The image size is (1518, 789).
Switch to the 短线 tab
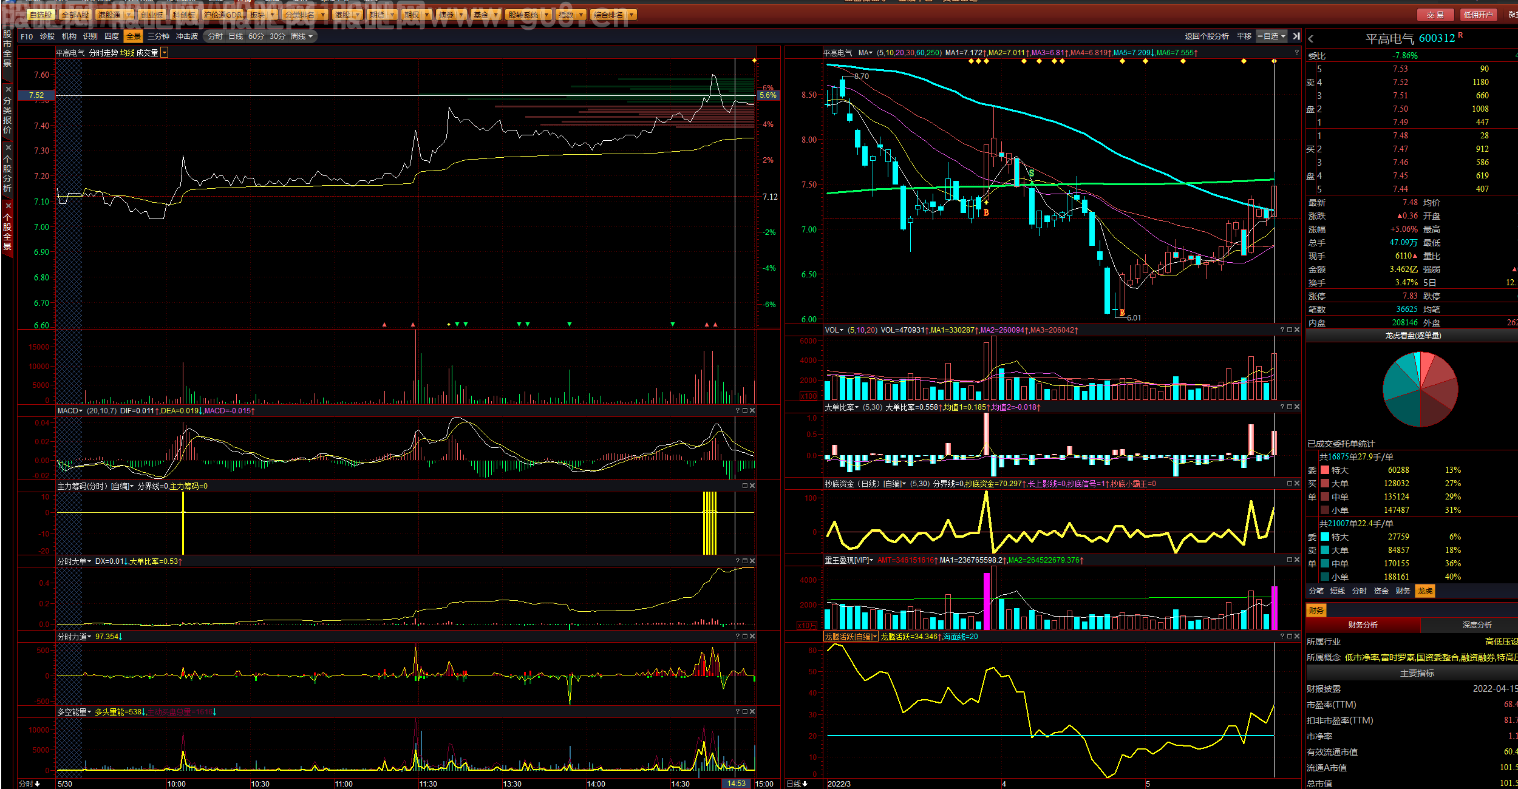[x=1338, y=591]
